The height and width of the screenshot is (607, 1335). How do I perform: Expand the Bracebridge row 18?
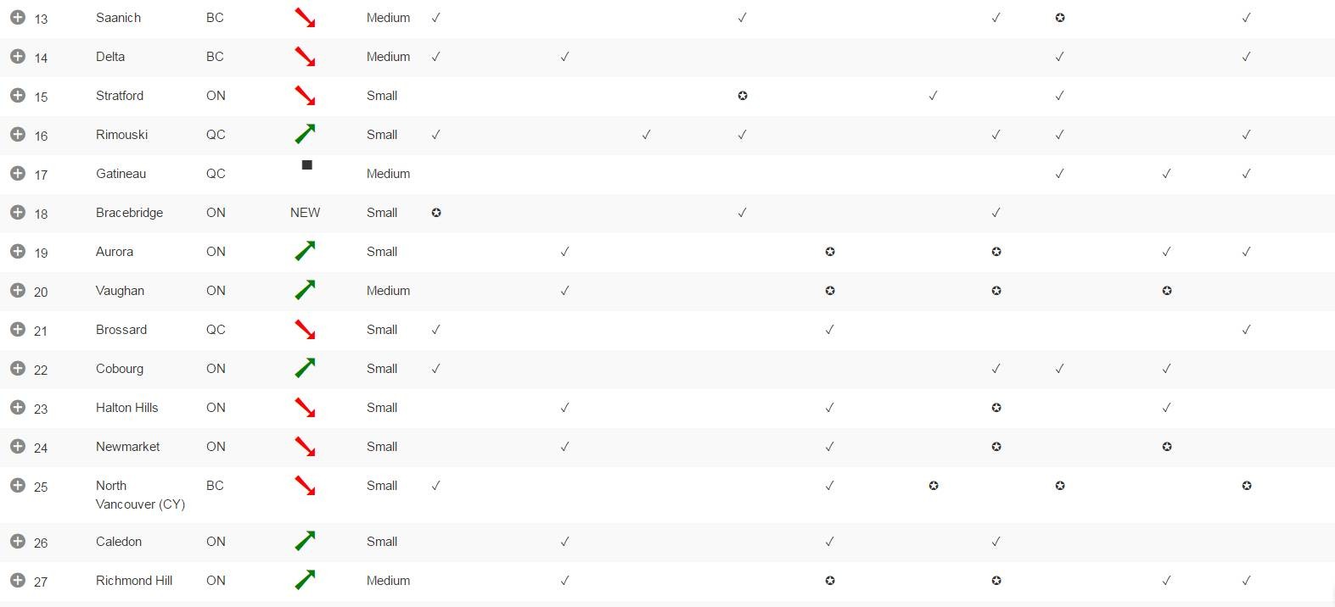[x=17, y=212]
